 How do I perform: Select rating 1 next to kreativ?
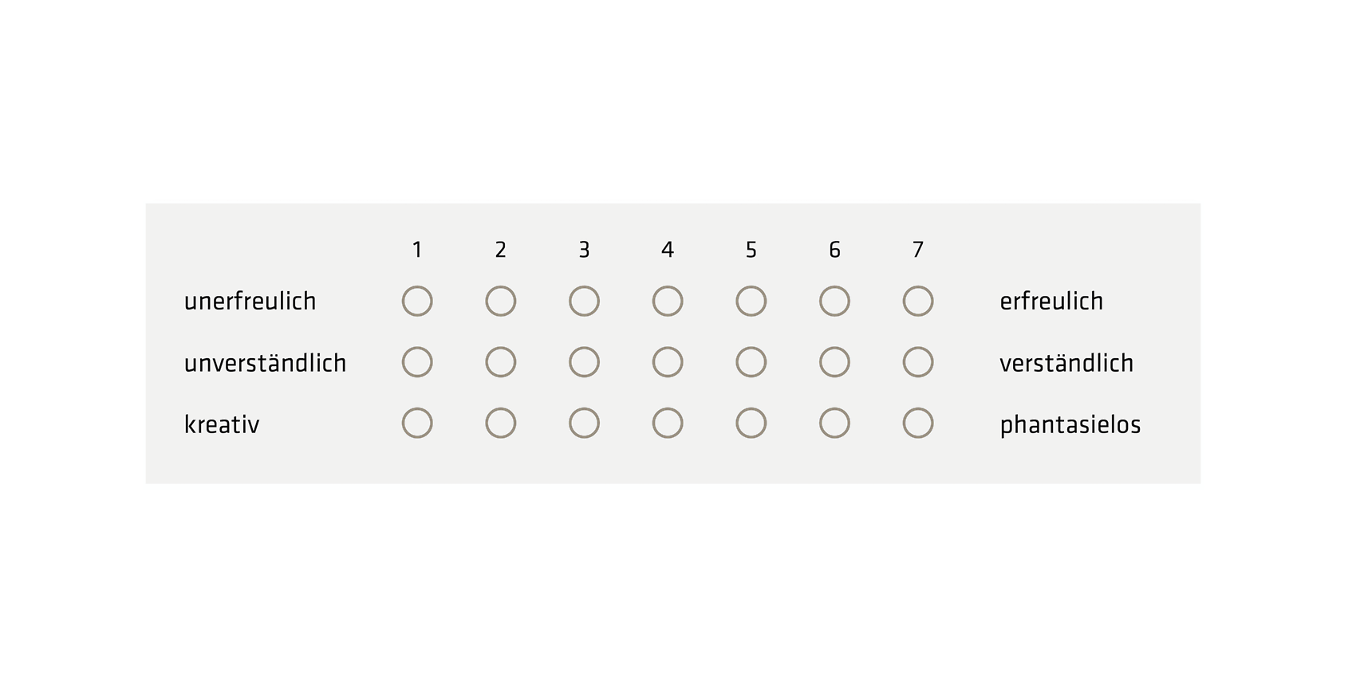[417, 423]
